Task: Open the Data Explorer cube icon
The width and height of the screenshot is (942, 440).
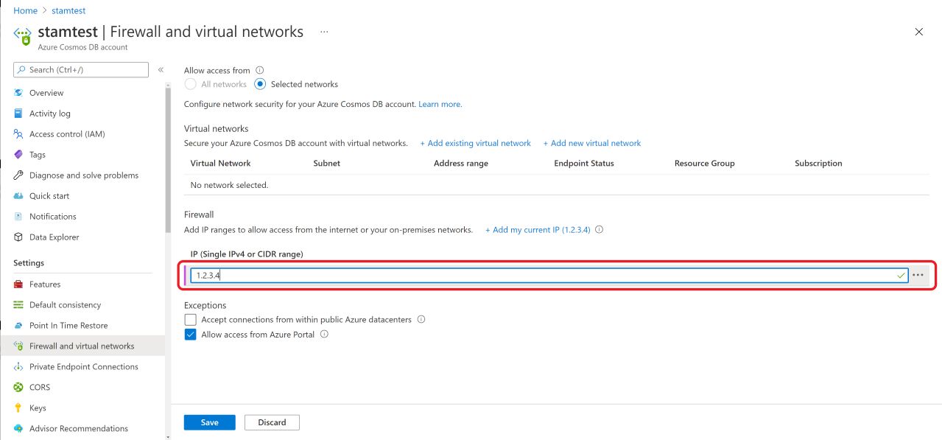Action: pyautogui.click(x=18, y=237)
